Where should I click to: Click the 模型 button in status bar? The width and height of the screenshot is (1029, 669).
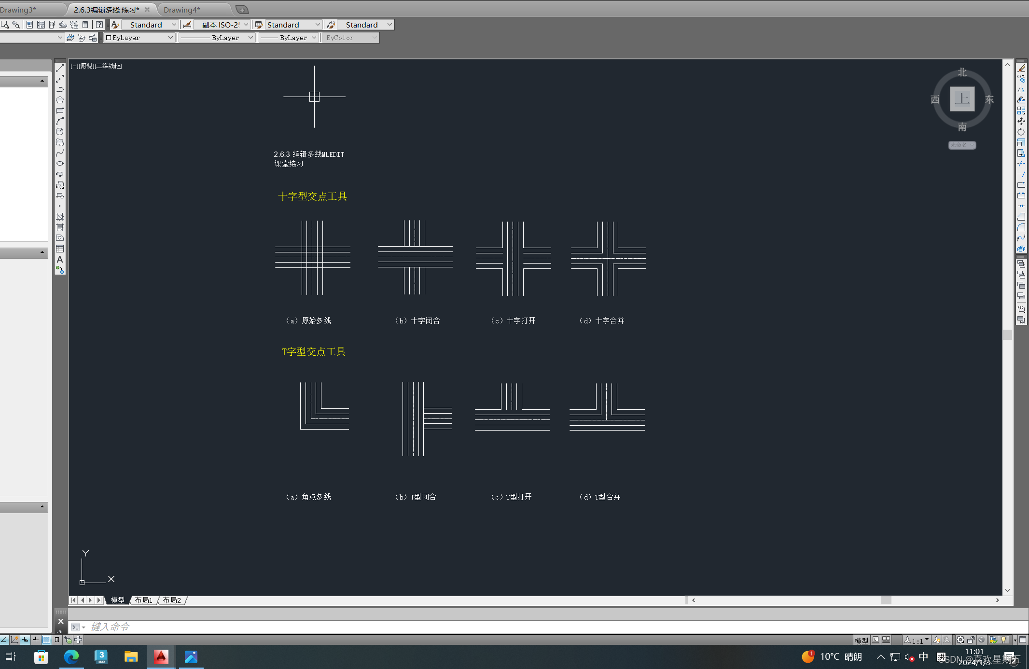861,641
